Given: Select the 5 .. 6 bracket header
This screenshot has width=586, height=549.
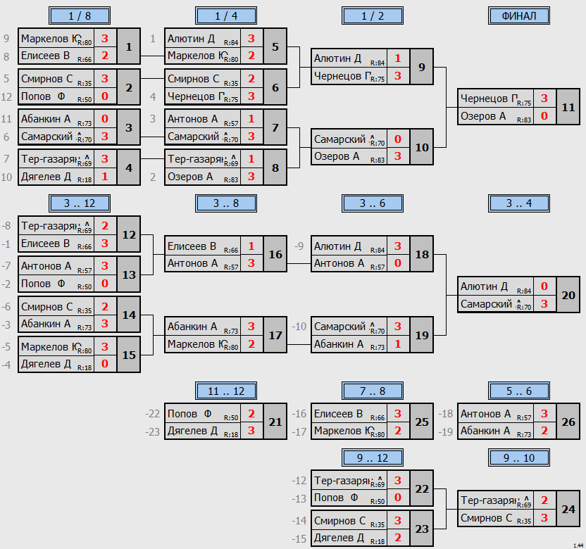Looking at the screenshot, I should point(518,391).
